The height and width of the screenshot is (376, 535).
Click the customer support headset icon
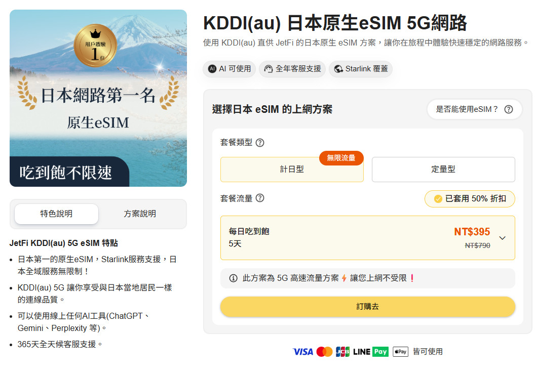pos(269,69)
